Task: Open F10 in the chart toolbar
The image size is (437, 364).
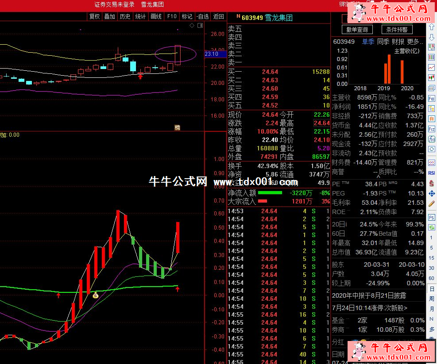Action: pos(172,16)
